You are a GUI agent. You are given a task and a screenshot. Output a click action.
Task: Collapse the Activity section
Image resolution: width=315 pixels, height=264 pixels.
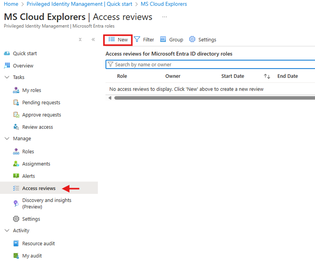click(x=7, y=231)
